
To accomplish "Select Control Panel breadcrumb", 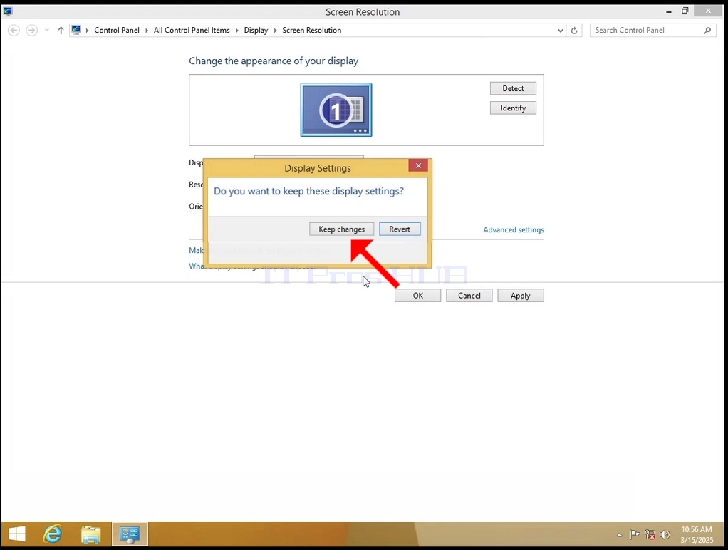I will [117, 30].
